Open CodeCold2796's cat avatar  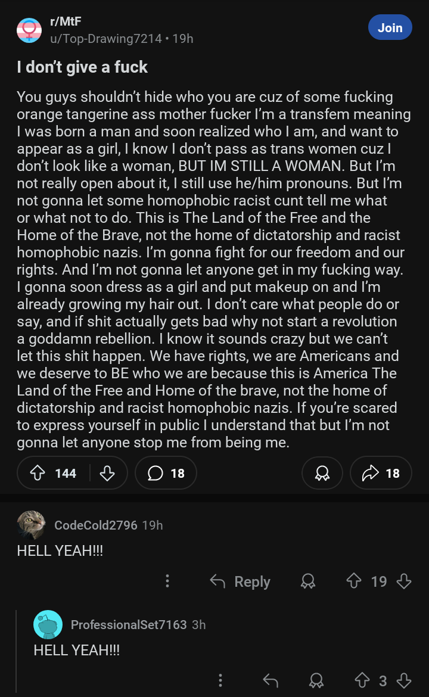click(31, 525)
